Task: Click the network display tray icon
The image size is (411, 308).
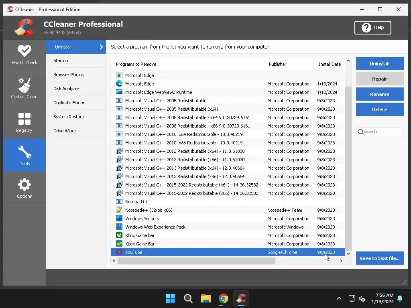Action: [352, 298]
